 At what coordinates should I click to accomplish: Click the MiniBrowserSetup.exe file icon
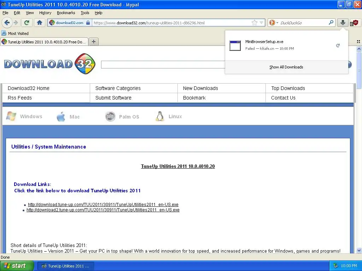point(235,45)
